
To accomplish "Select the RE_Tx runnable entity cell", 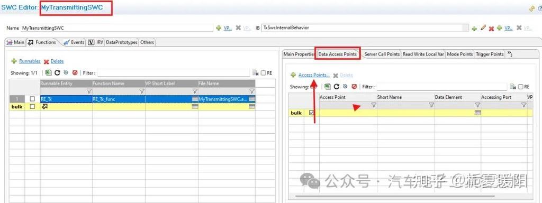I will point(66,99).
